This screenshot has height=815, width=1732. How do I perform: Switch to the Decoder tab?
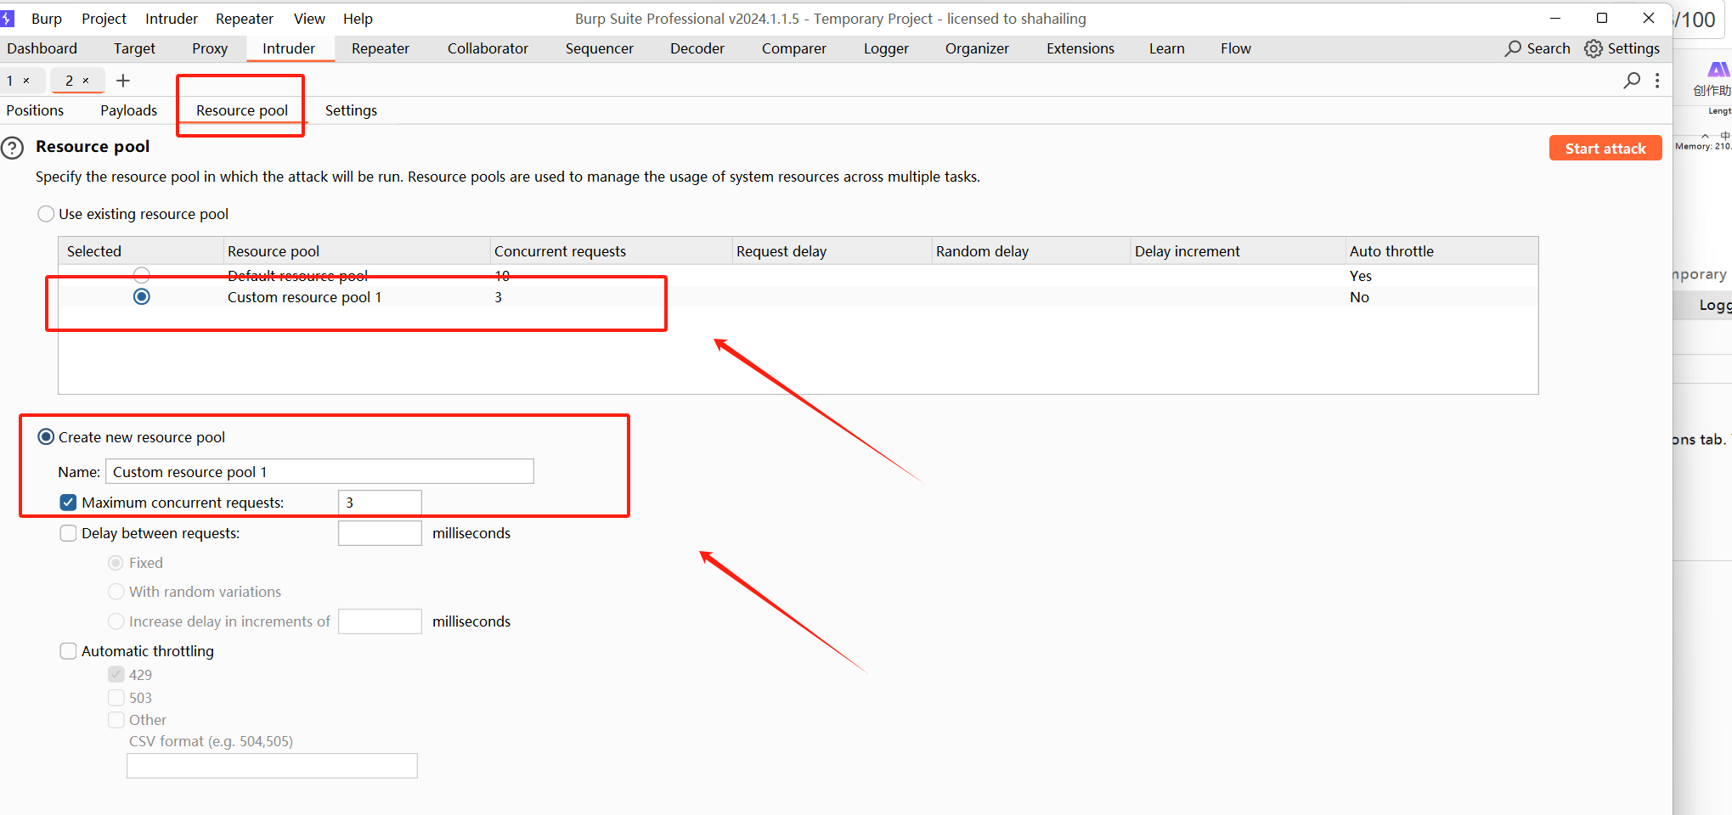(697, 48)
